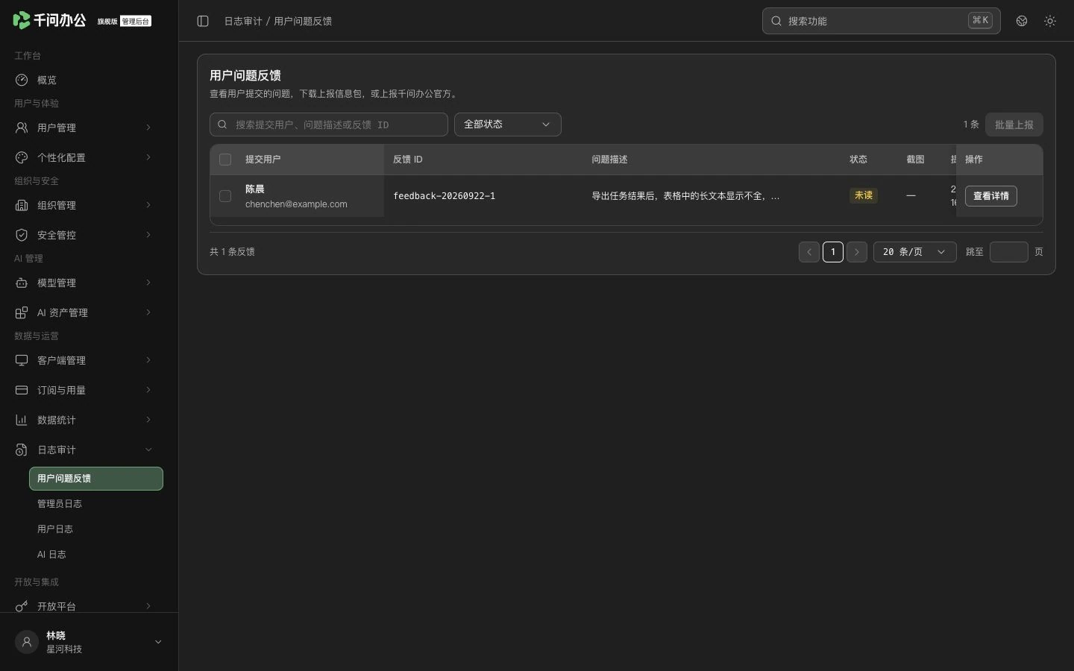Click the 模型管理 robot icon
The width and height of the screenshot is (1074, 671).
[x=22, y=283]
